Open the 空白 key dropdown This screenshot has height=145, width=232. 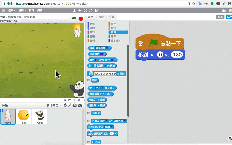click(99, 88)
